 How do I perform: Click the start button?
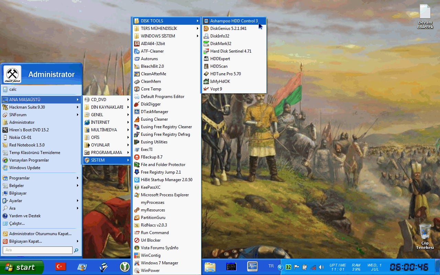[22, 267]
